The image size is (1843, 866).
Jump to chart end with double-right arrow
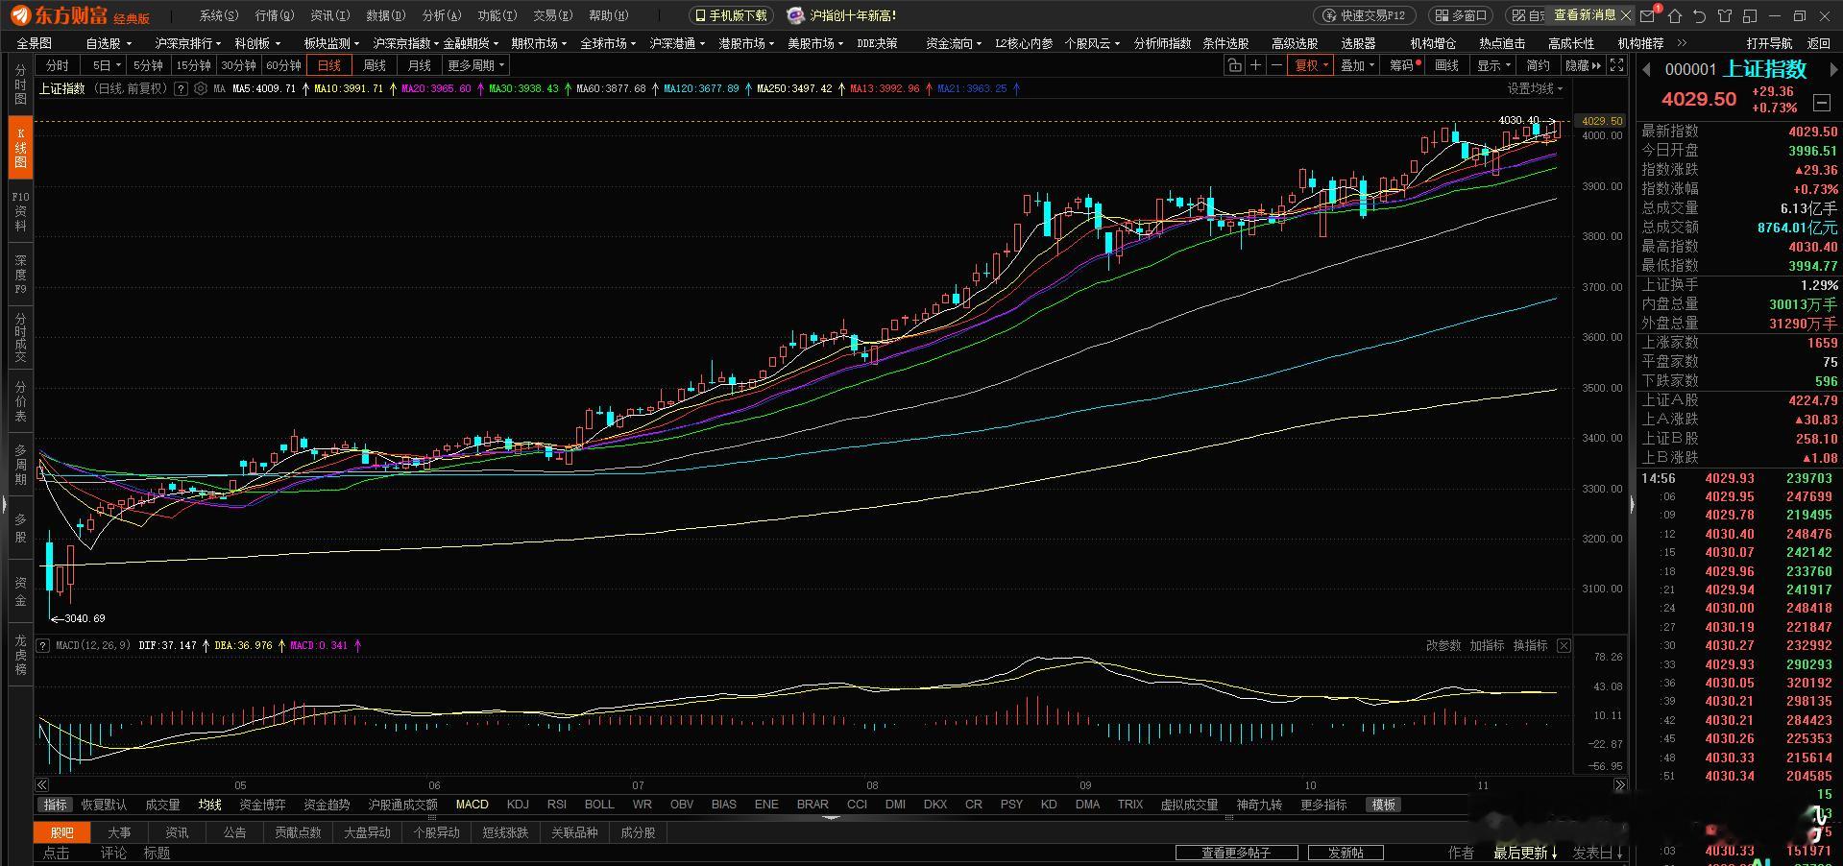click(x=1620, y=784)
